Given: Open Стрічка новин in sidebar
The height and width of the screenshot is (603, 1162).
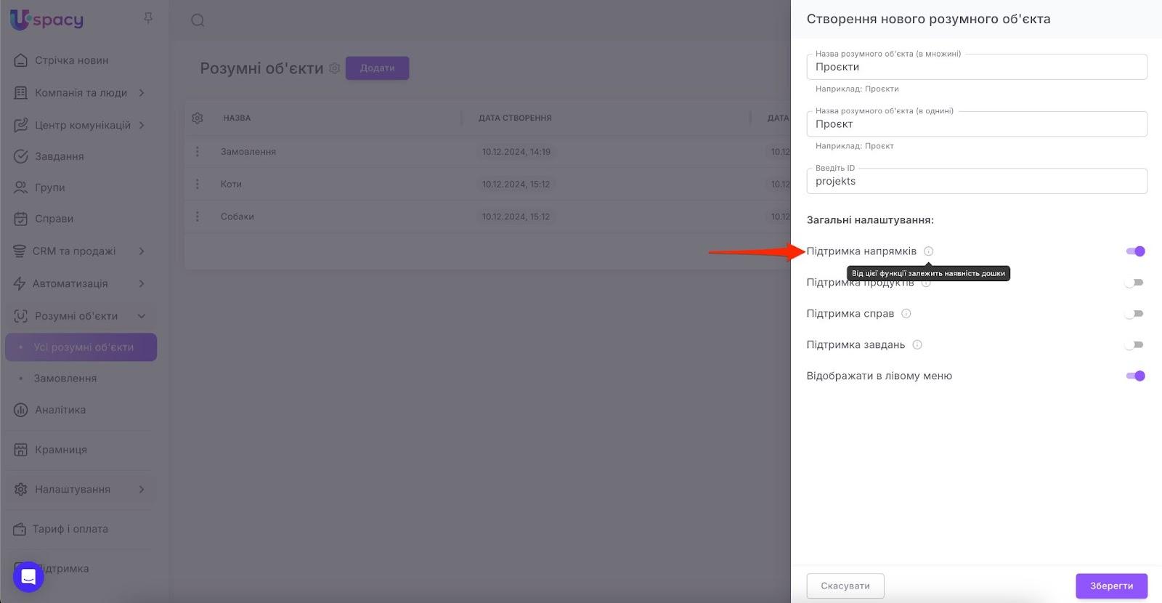Looking at the screenshot, I should tap(72, 60).
